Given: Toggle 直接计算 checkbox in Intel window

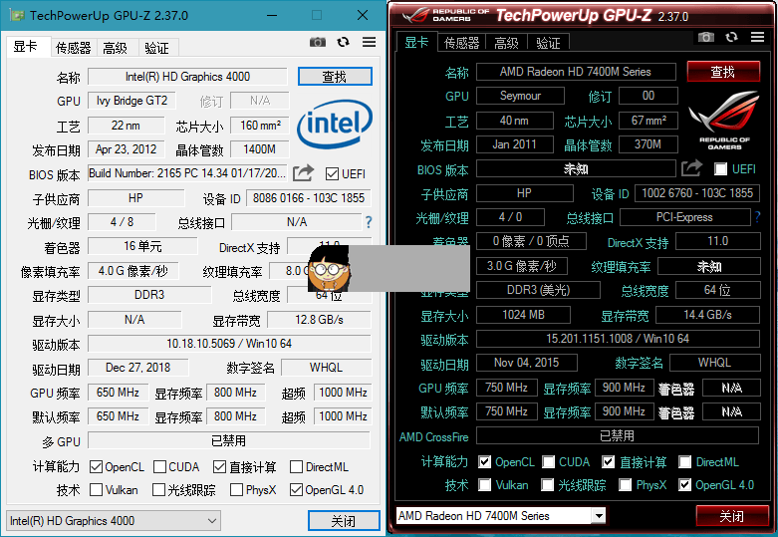Looking at the screenshot, I should (220, 467).
